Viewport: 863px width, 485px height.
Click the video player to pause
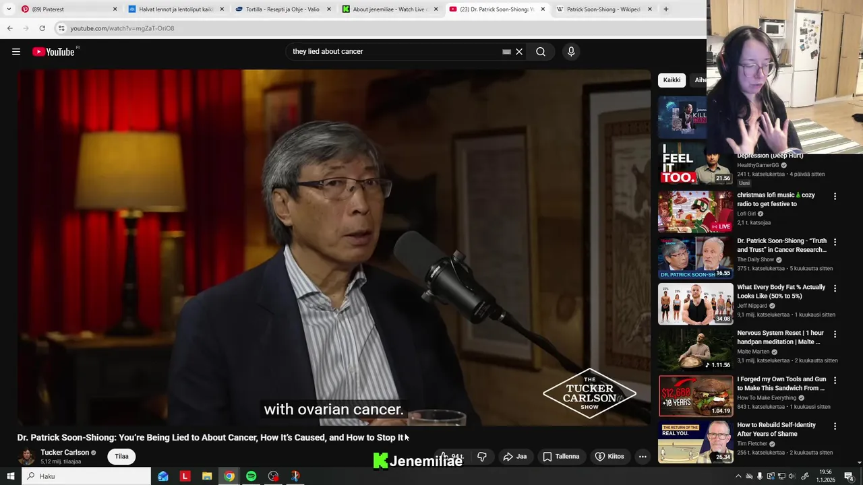click(x=334, y=247)
